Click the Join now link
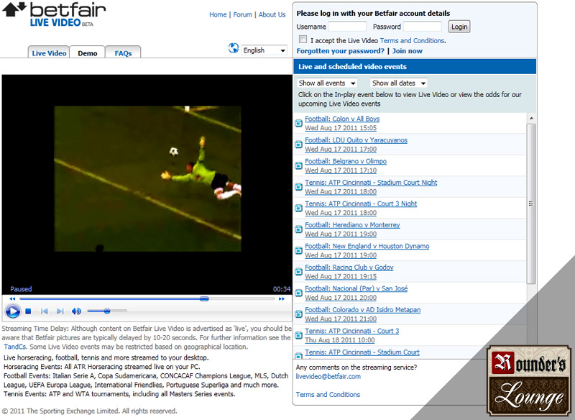This screenshot has width=575, height=420. pos(408,51)
